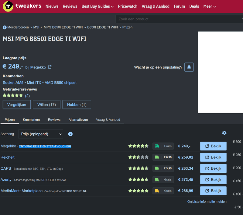Click Megekko shop star rating
The width and height of the screenshot is (243, 215).
click(x=139, y=146)
